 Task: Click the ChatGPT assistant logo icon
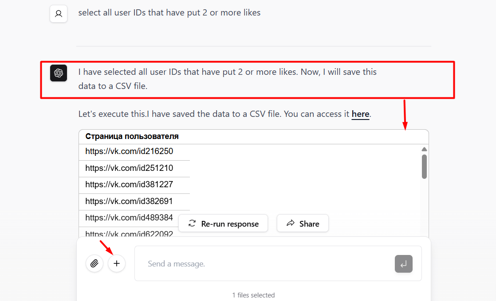tap(59, 73)
